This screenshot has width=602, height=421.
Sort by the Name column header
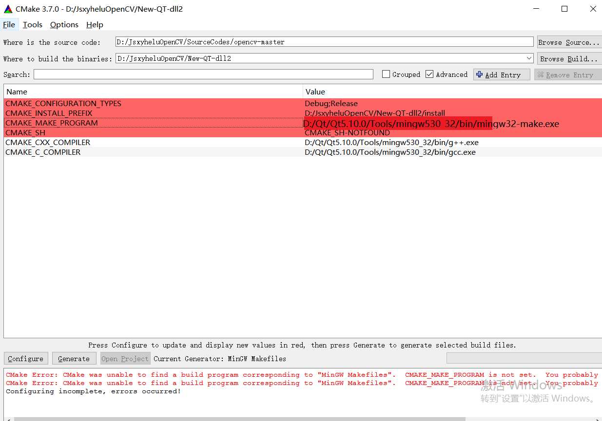click(x=153, y=92)
